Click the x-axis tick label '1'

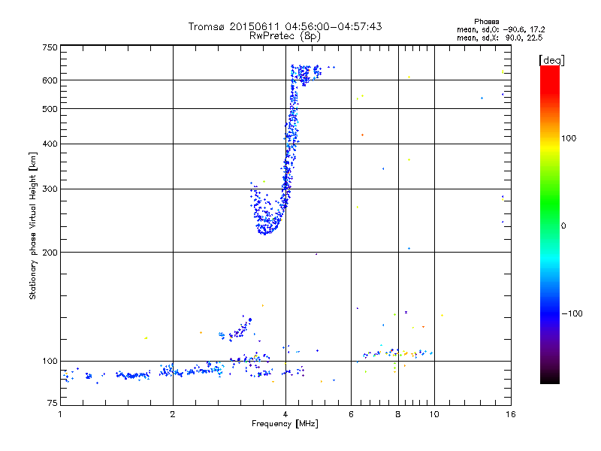[60, 414]
